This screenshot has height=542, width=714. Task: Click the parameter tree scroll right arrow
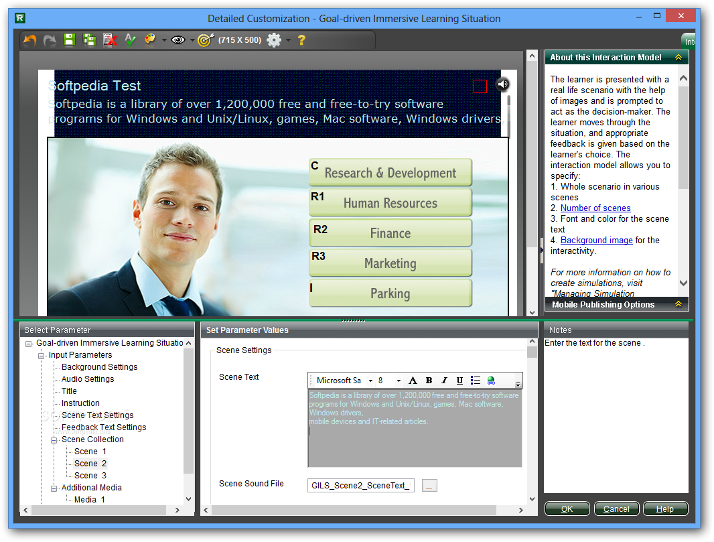click(x=177, y=510)
